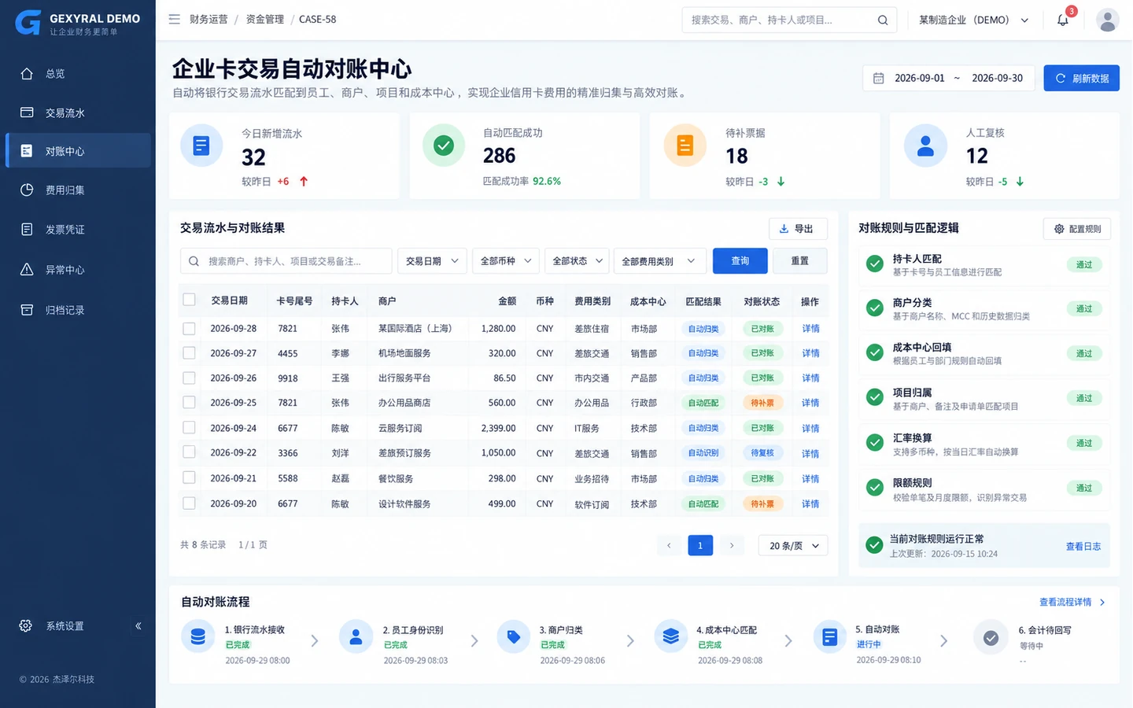Open the 费用归集 sidebar menu
1133x708 pixels.
click(x=78, y=190)
